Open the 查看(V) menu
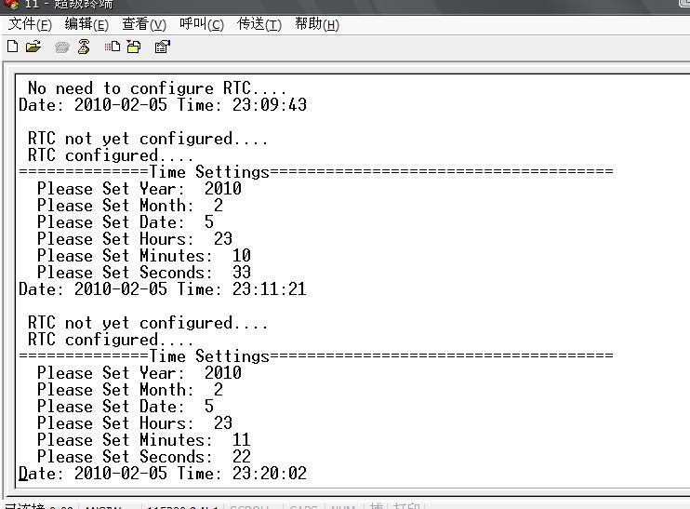Viewport: 690px width, 509px height. point(144,24)
